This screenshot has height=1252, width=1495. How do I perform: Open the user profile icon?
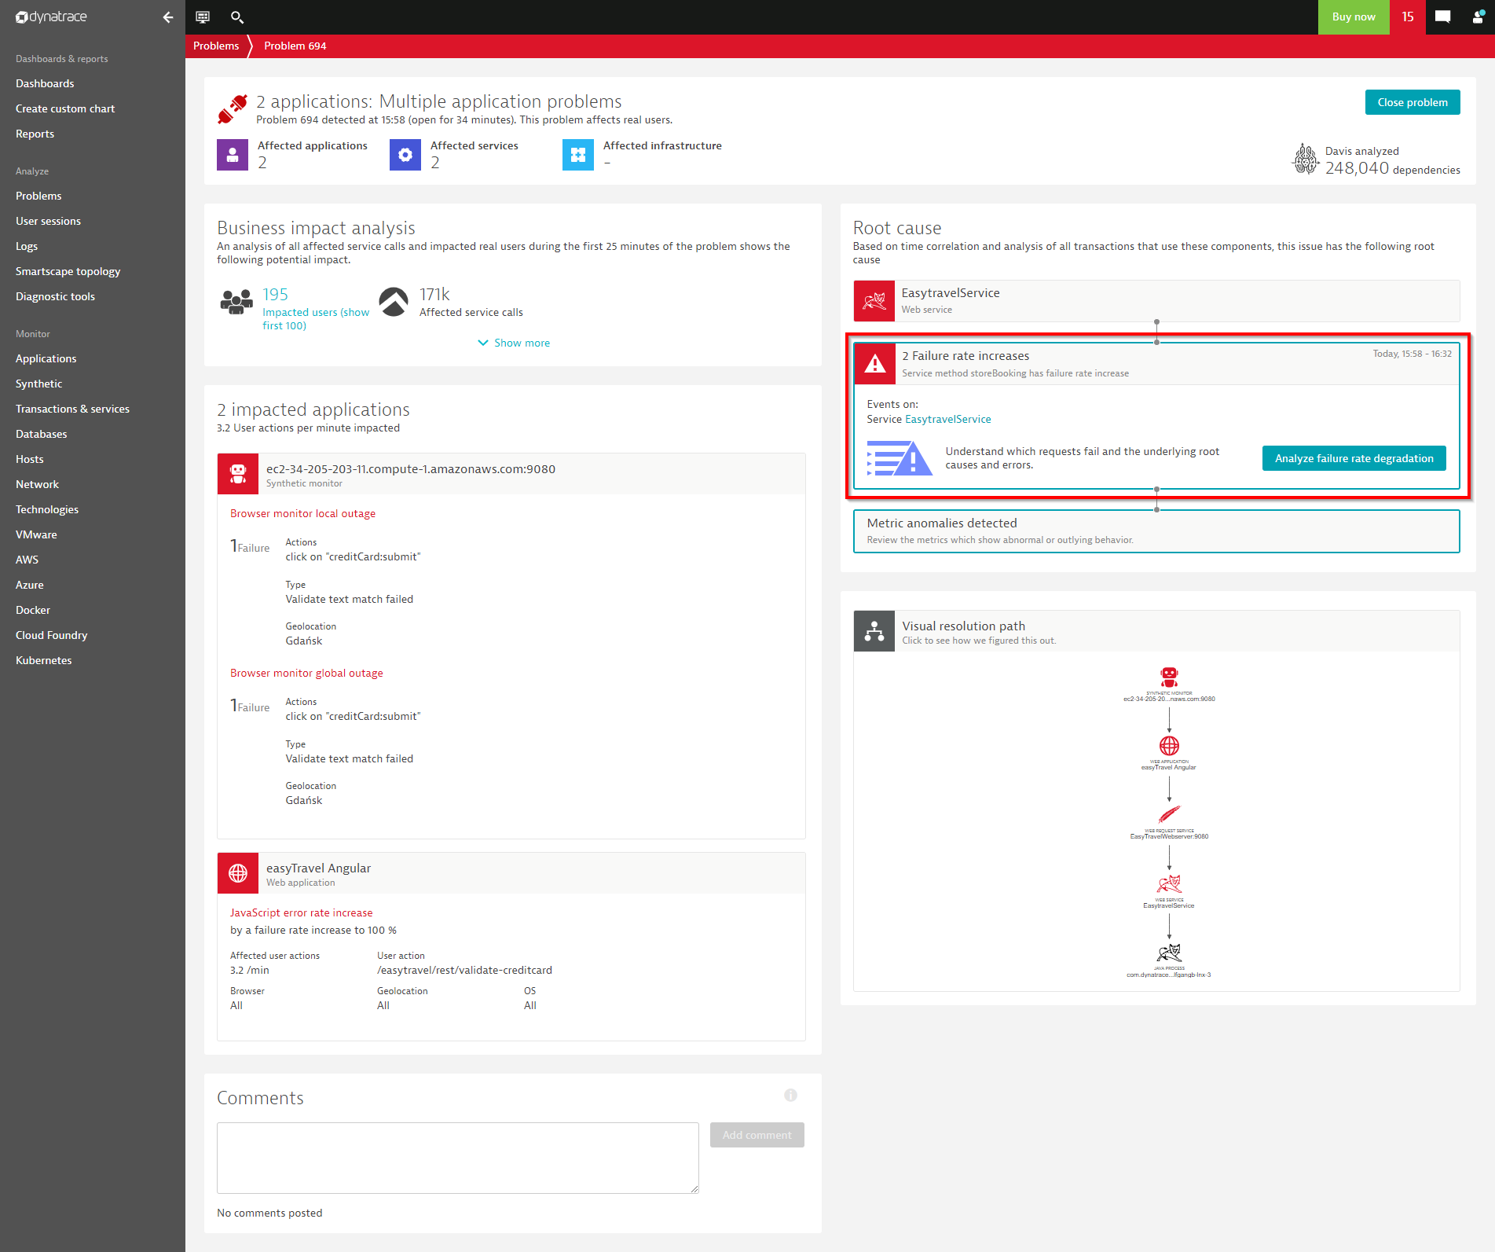pyautogui.click(x=1478, y=17)
